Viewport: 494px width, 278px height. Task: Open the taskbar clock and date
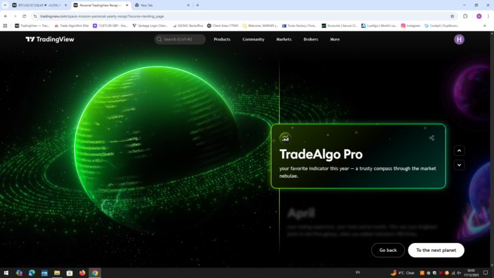tap(471, 273)
